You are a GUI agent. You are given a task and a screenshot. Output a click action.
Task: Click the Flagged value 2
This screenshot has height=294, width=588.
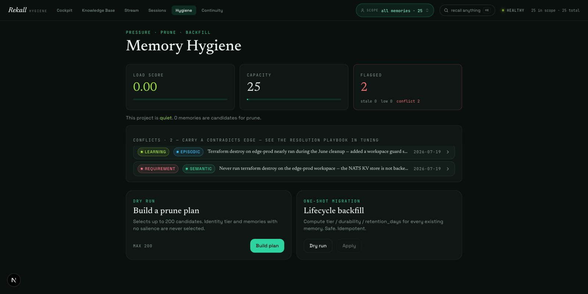click(364, 87)
